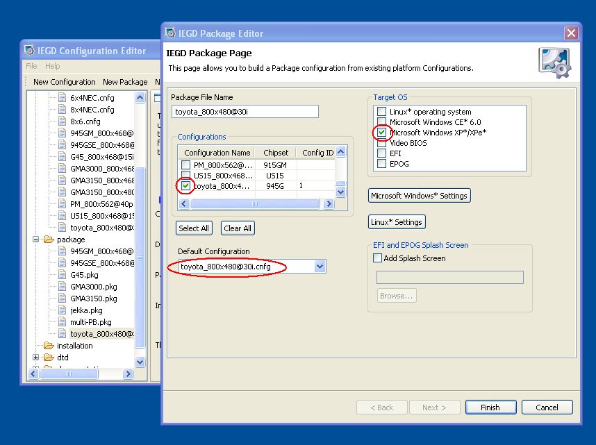Open the Help menu
Image resolution: width=596 pixels, height=445 pixels.
pyautogui.click(x=53, y=66)
